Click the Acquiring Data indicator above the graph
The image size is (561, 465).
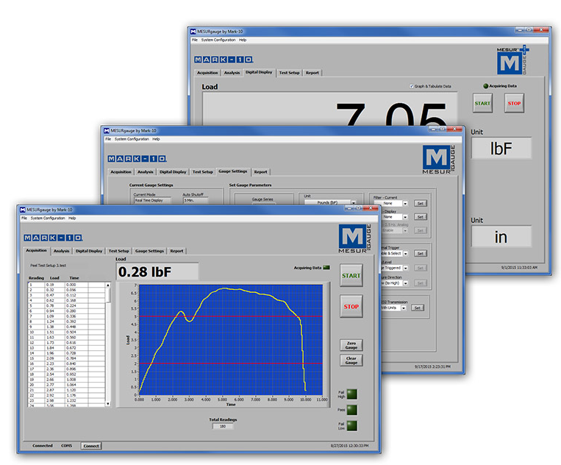point(326,268)
